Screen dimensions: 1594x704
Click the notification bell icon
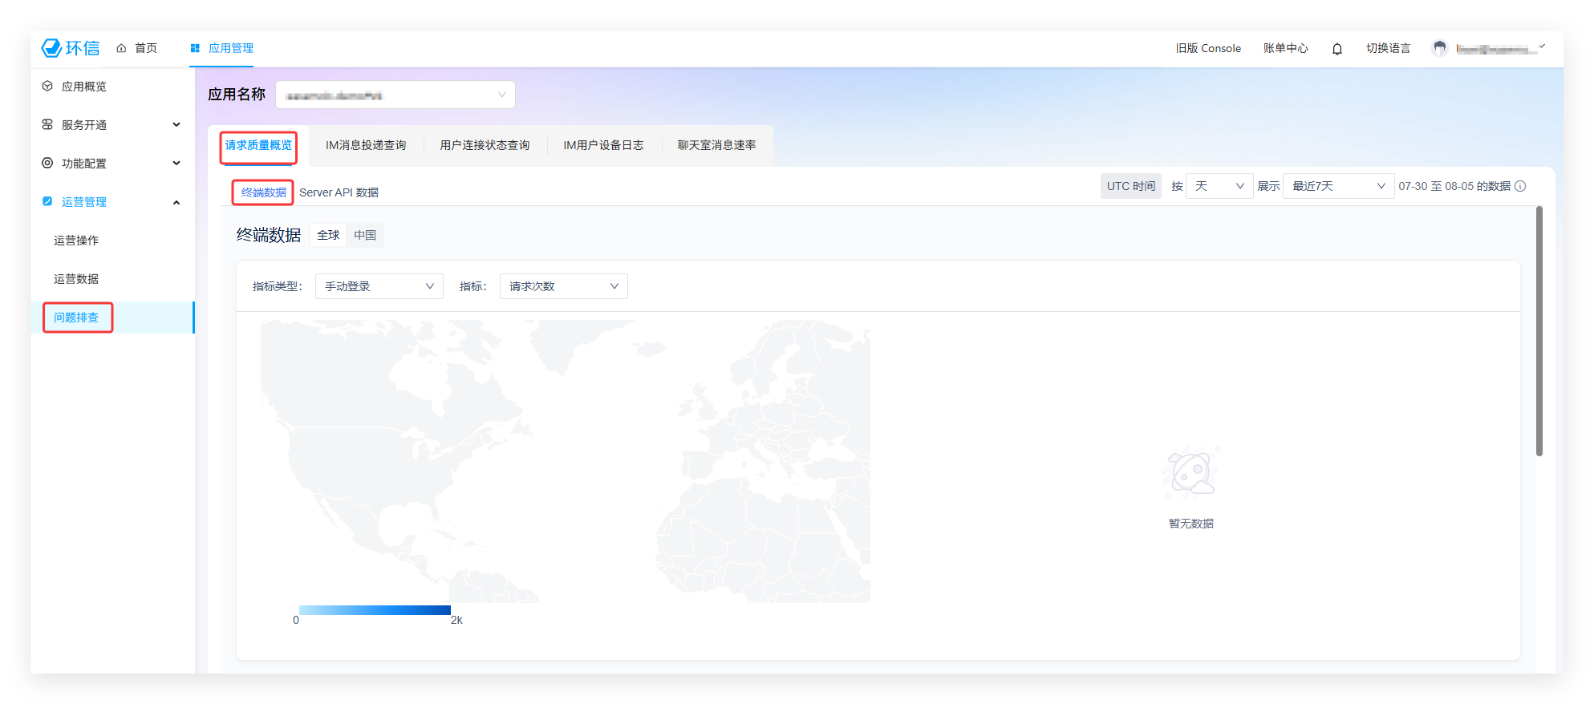(x=1336, y=49)
